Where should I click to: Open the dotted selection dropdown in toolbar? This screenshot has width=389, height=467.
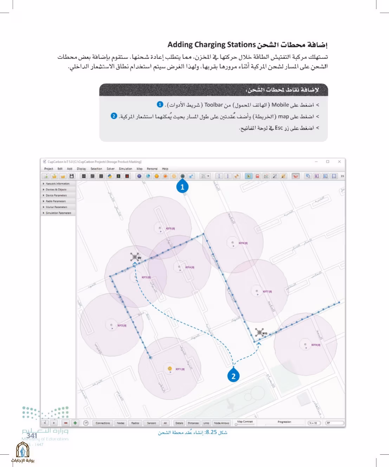205,176
